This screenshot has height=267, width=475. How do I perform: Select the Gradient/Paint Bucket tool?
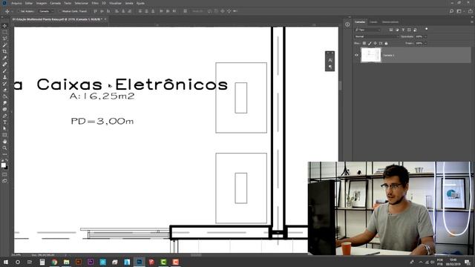[4, 96]
